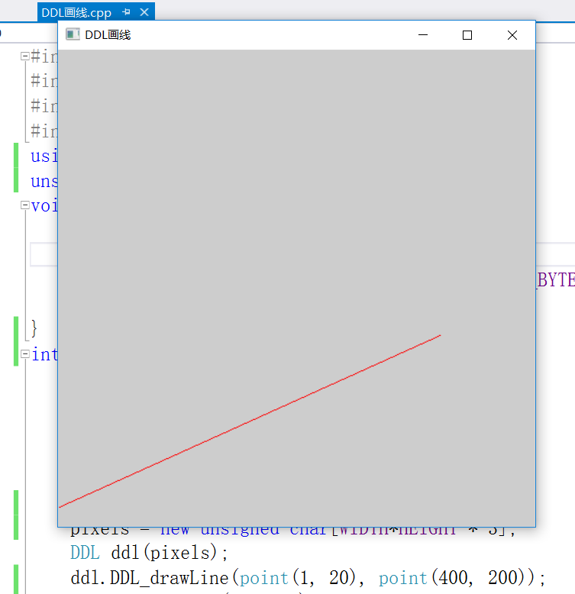Maximize the DDL画线 window
The image size is (575, 594).
coord(467,35)
